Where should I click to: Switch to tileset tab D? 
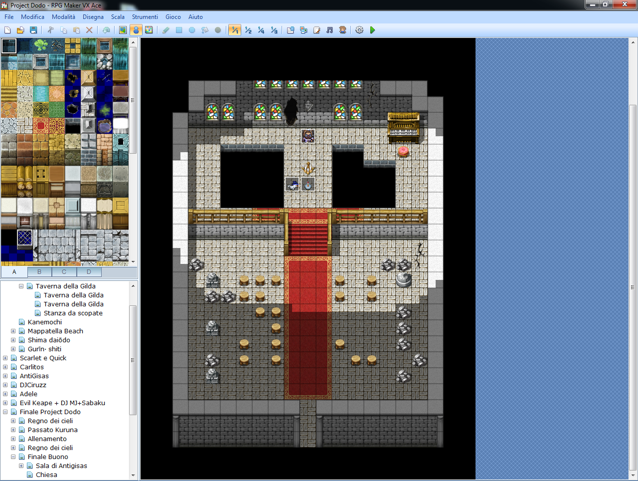pos(89,272)
